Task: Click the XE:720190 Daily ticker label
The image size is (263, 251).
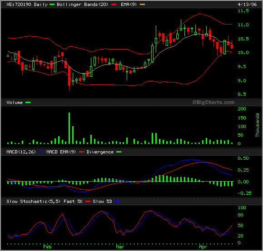Action: (x=27, y=5)
